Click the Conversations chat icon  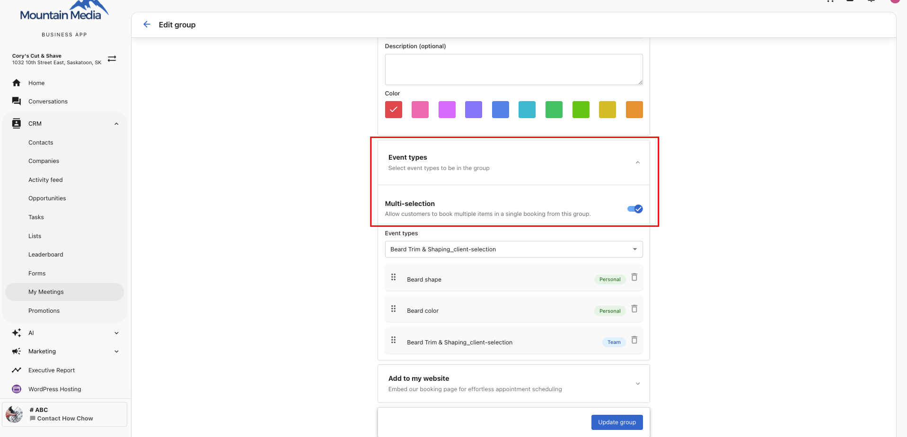[17, 101]
